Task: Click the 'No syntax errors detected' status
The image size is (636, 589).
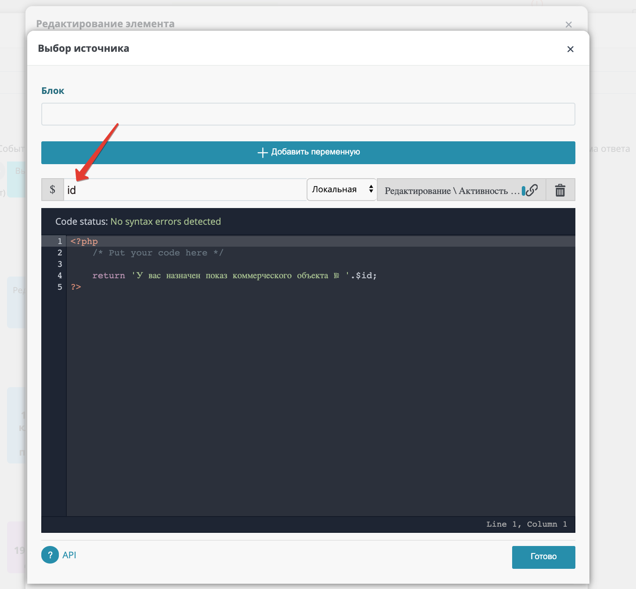Action: click(166, 222)
